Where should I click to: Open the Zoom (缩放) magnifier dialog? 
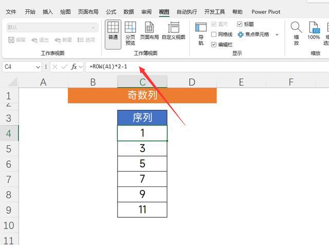[296, 33]
